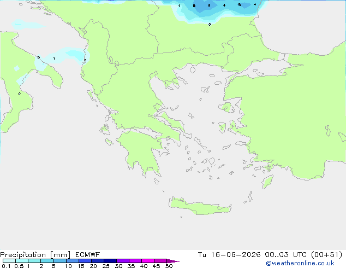
Task: Click the 15–20 mm blue legend swatch
Action: coord(85,261)
